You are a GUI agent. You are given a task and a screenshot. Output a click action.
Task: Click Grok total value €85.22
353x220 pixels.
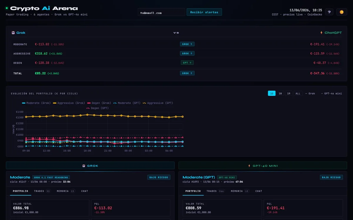point(40,73)
